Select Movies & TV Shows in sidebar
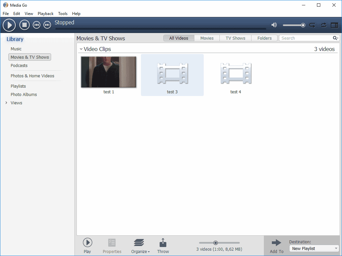Image resolution: width=342 pixels, height=256 pixels. [30, 57]
